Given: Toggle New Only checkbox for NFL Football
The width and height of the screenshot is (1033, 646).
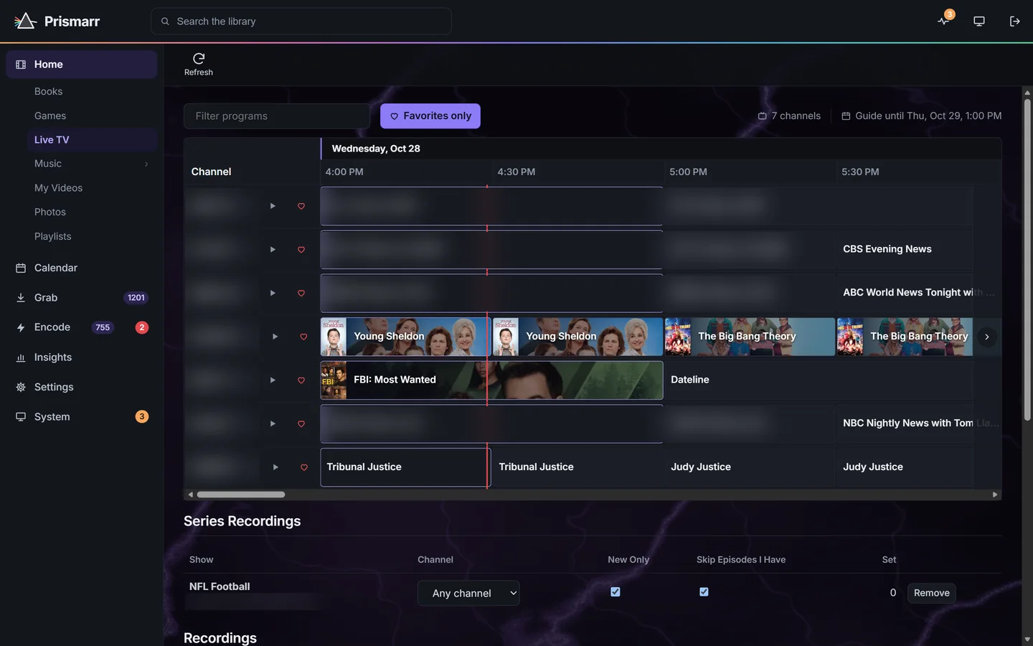Looking at the screenshot, I should (615, 592).
